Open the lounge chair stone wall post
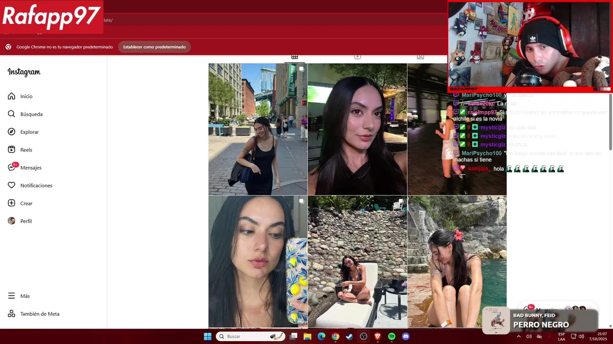Image resolution: width=613 pixels, height=344 pixels. [357, 261]
